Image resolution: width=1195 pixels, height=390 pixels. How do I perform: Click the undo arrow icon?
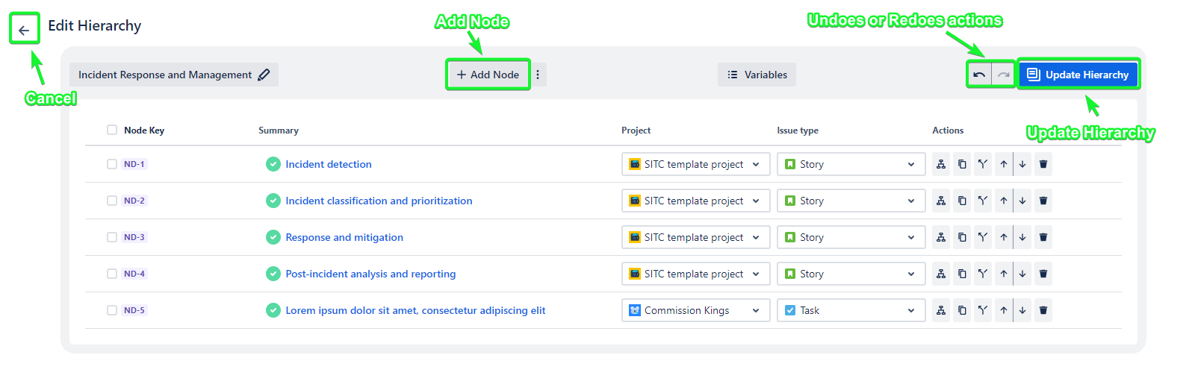[979, 75]
